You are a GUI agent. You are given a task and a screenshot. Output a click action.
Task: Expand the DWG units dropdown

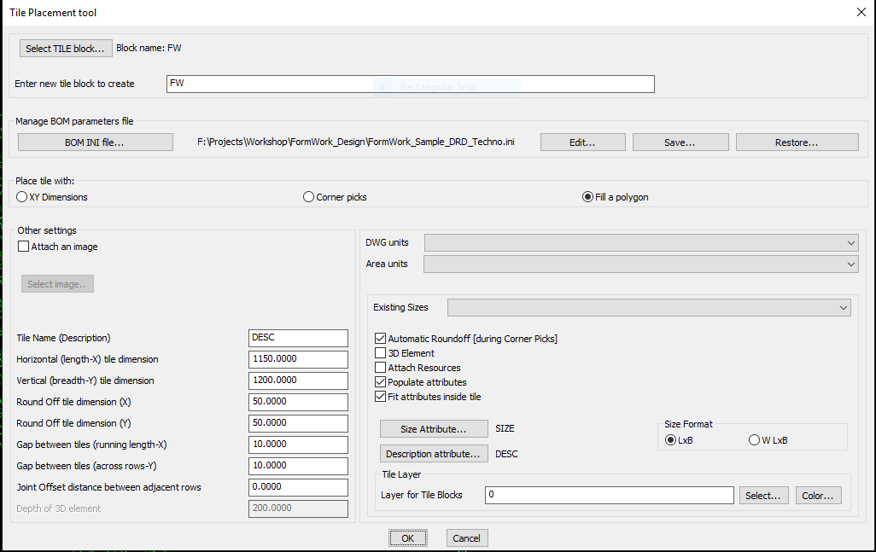[x=640, y=243]
